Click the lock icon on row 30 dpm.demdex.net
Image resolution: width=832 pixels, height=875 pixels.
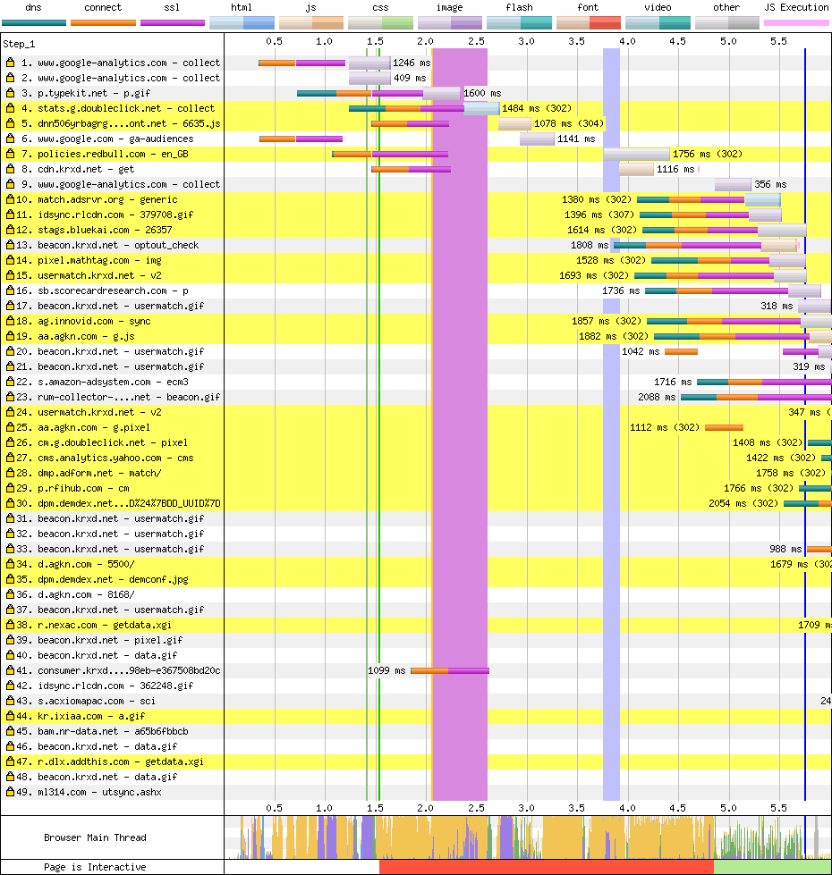click(10, 503)
